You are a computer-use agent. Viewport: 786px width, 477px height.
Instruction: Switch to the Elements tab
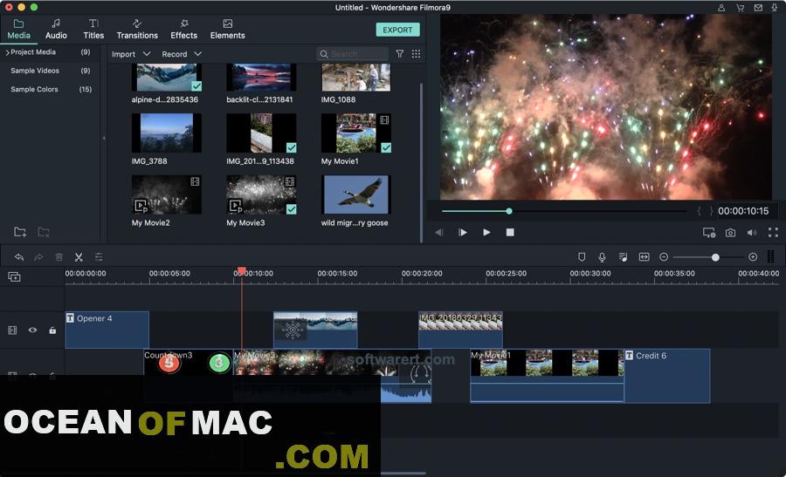pos(227,30)
